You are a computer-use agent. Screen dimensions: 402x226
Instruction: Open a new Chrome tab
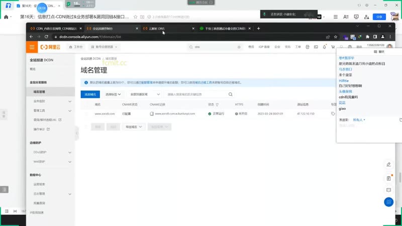(258, 29)
